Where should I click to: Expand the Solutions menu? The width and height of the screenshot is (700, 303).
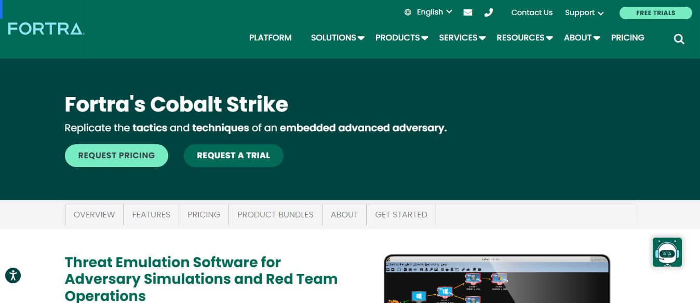338,37
